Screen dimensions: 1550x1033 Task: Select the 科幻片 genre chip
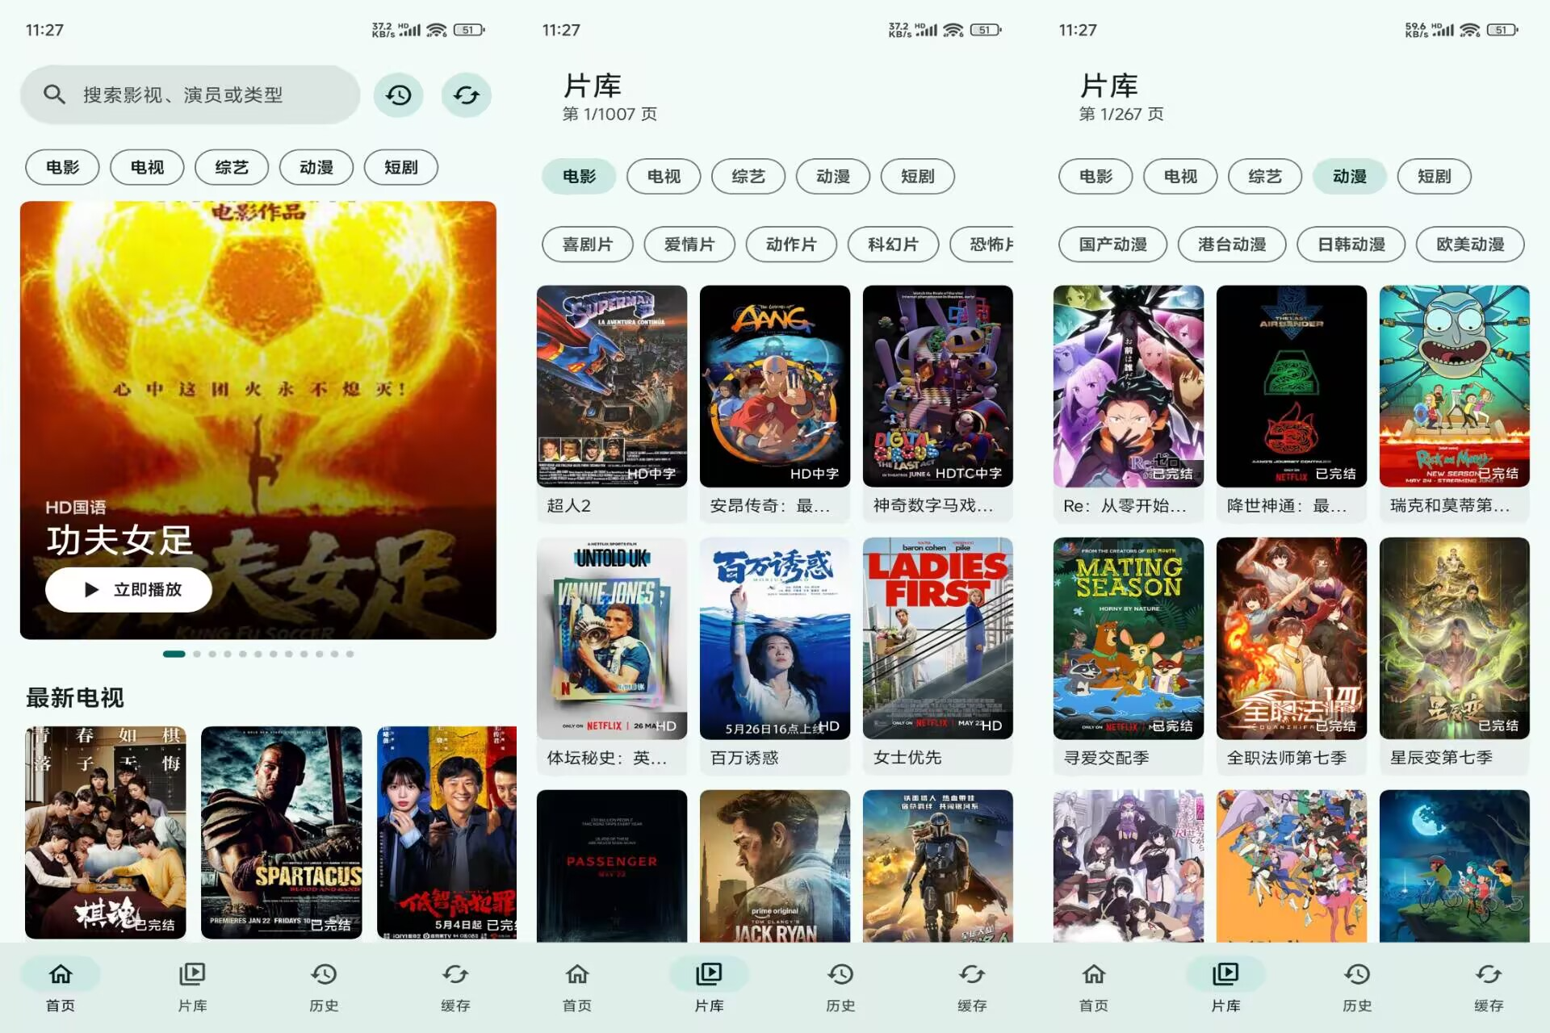pyautogui.click(x=893, y=244)
